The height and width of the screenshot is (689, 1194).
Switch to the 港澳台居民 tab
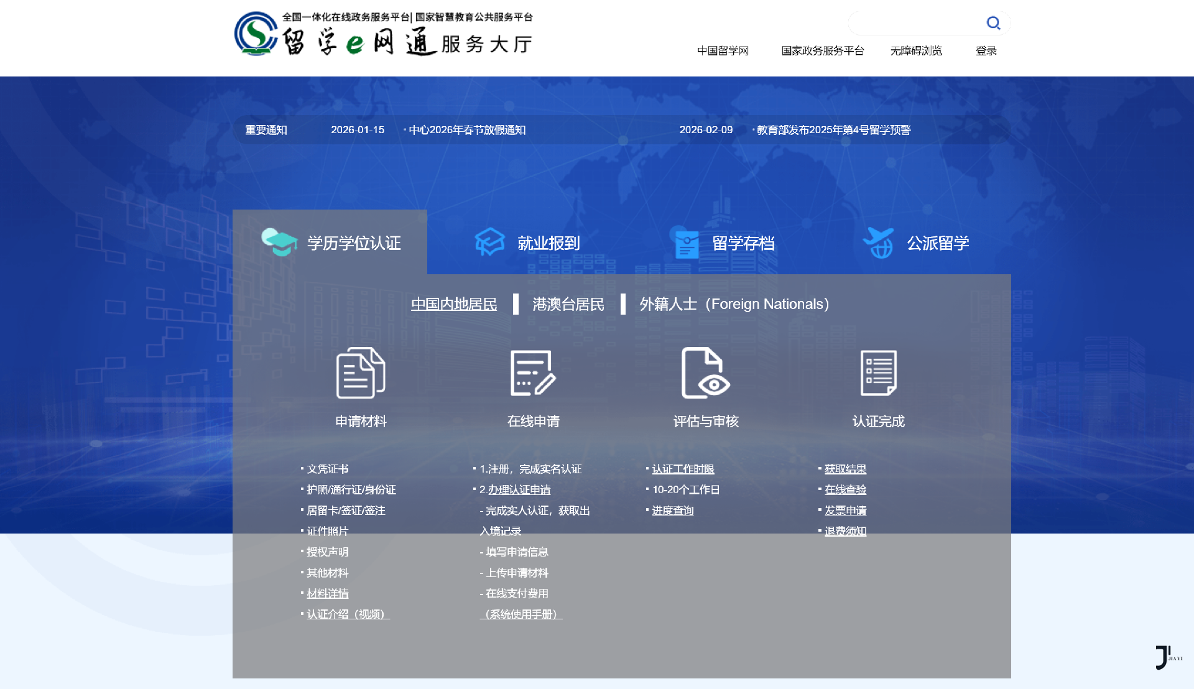[568, 304]
